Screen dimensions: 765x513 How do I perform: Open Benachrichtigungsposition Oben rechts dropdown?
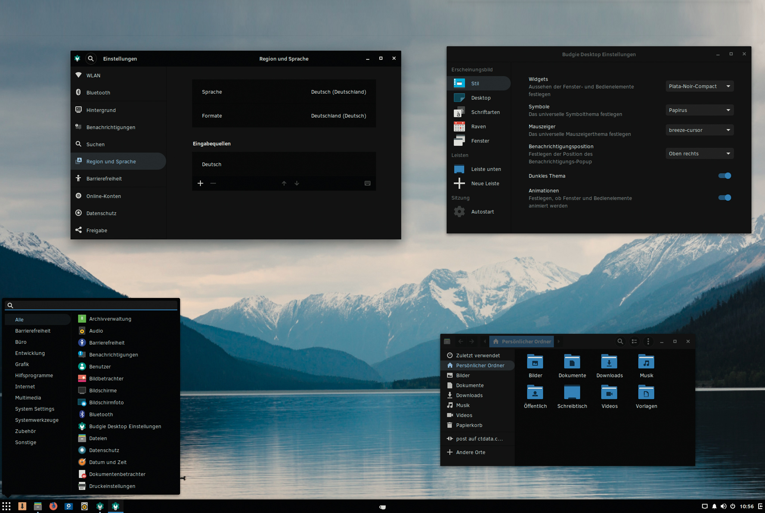(x=699, y=153)
